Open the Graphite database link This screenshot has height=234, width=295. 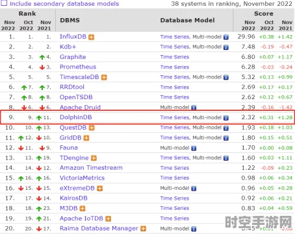[73, 57]
